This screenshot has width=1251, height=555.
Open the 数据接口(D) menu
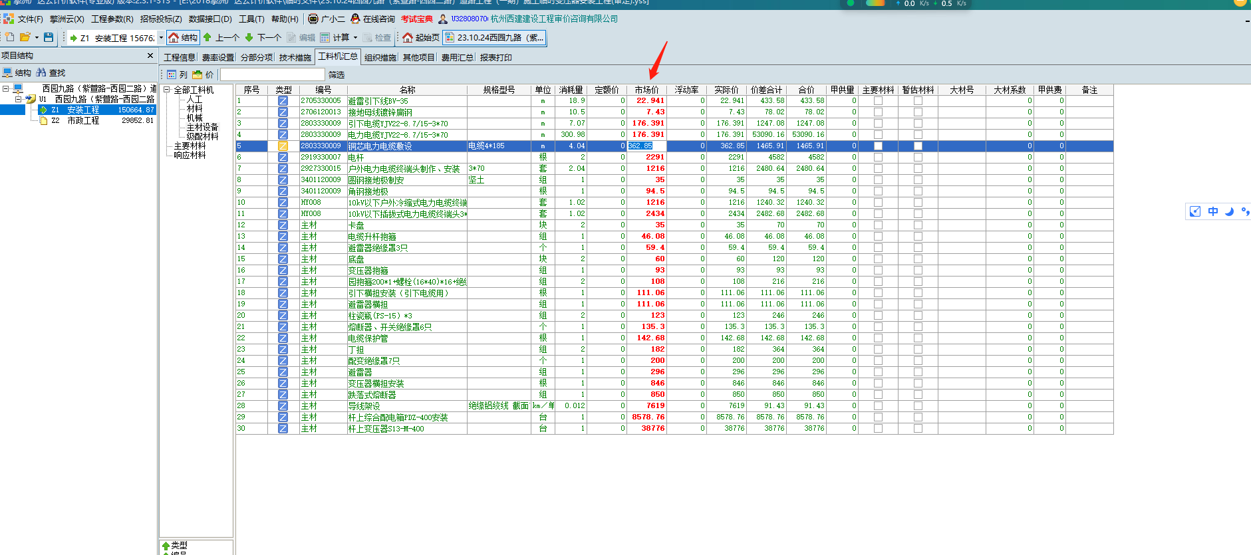coord(210,19)
